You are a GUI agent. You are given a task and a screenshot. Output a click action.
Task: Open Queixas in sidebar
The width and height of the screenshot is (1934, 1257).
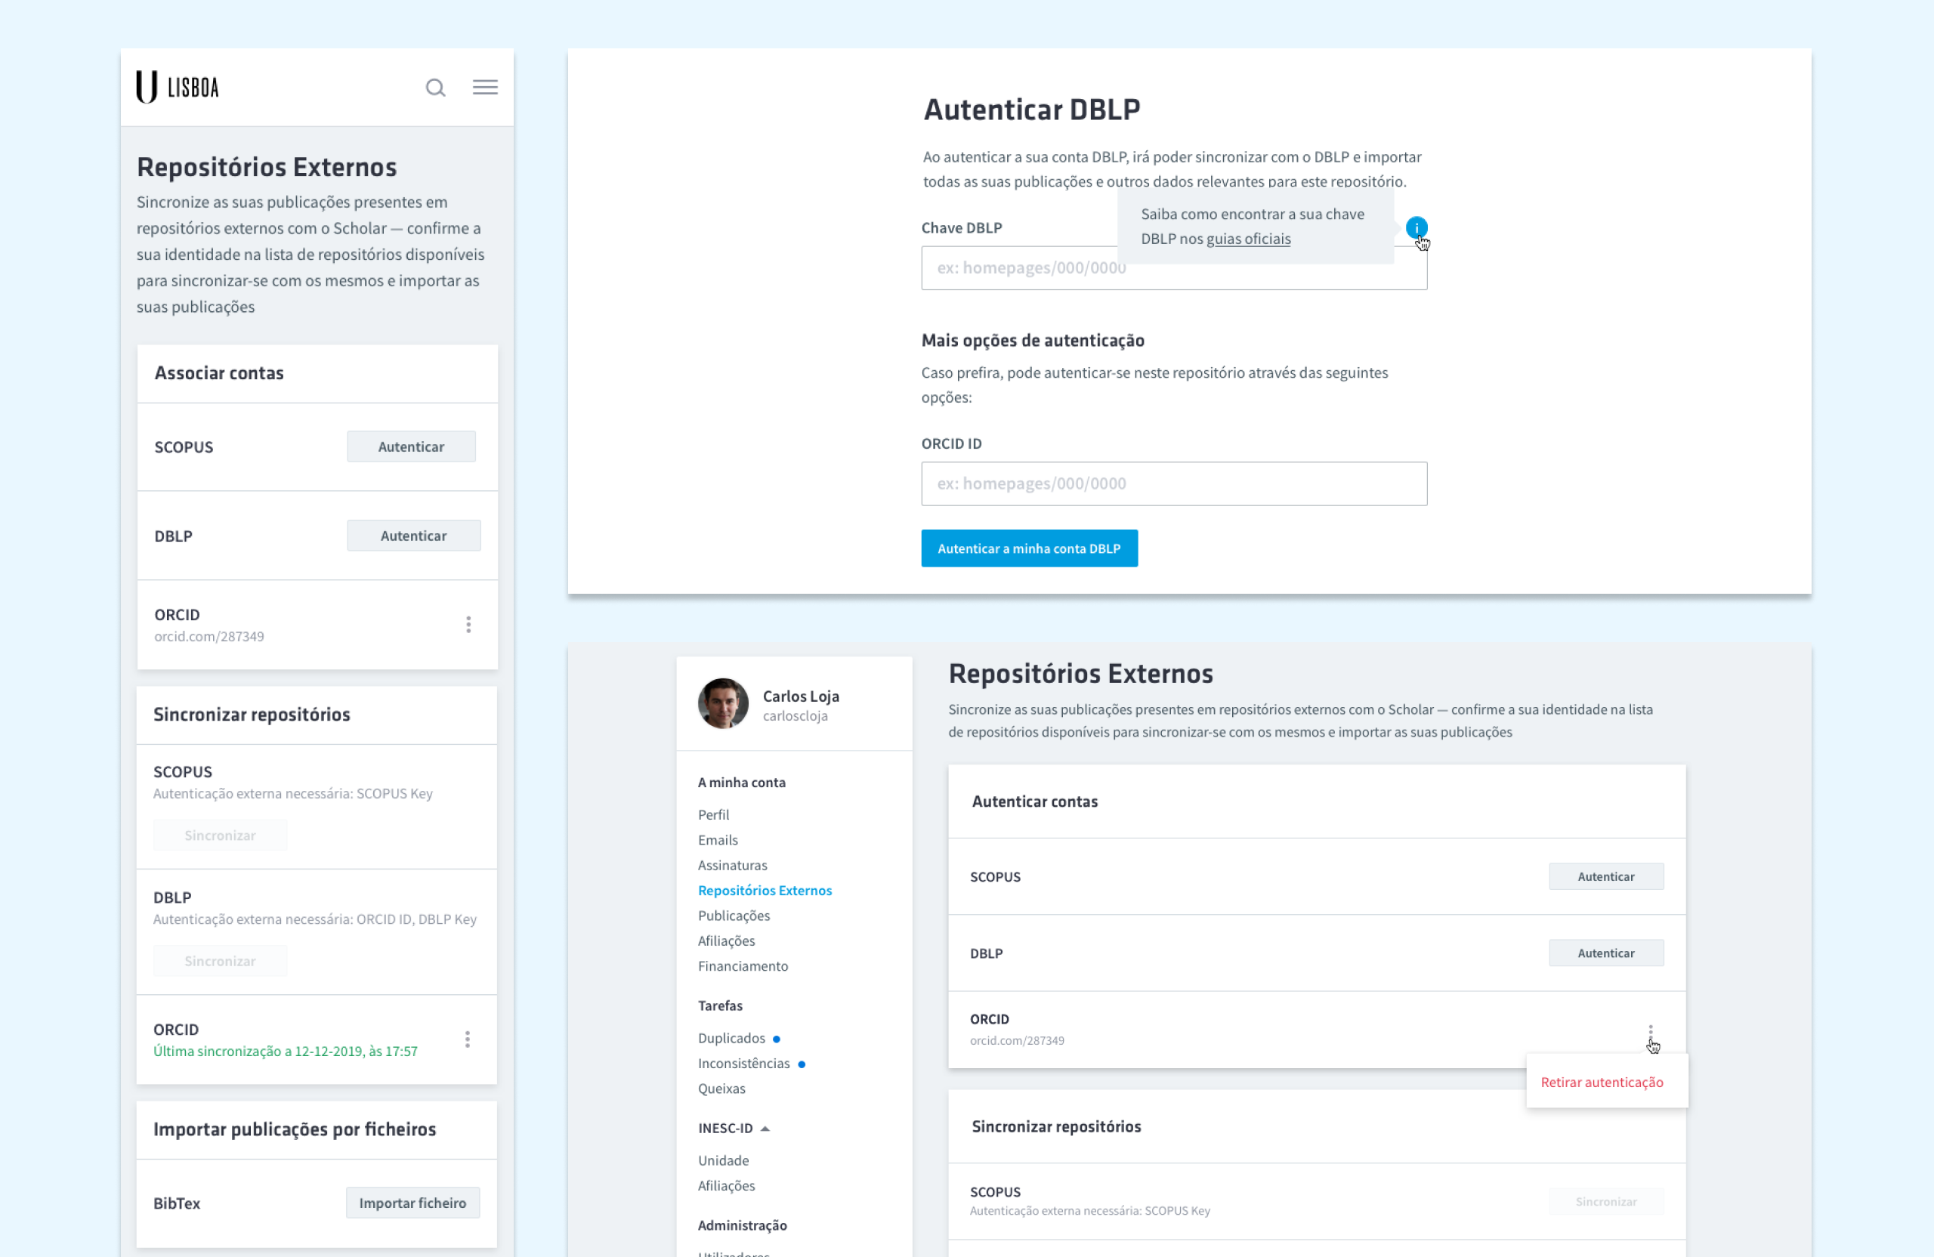pos(721,1089)
